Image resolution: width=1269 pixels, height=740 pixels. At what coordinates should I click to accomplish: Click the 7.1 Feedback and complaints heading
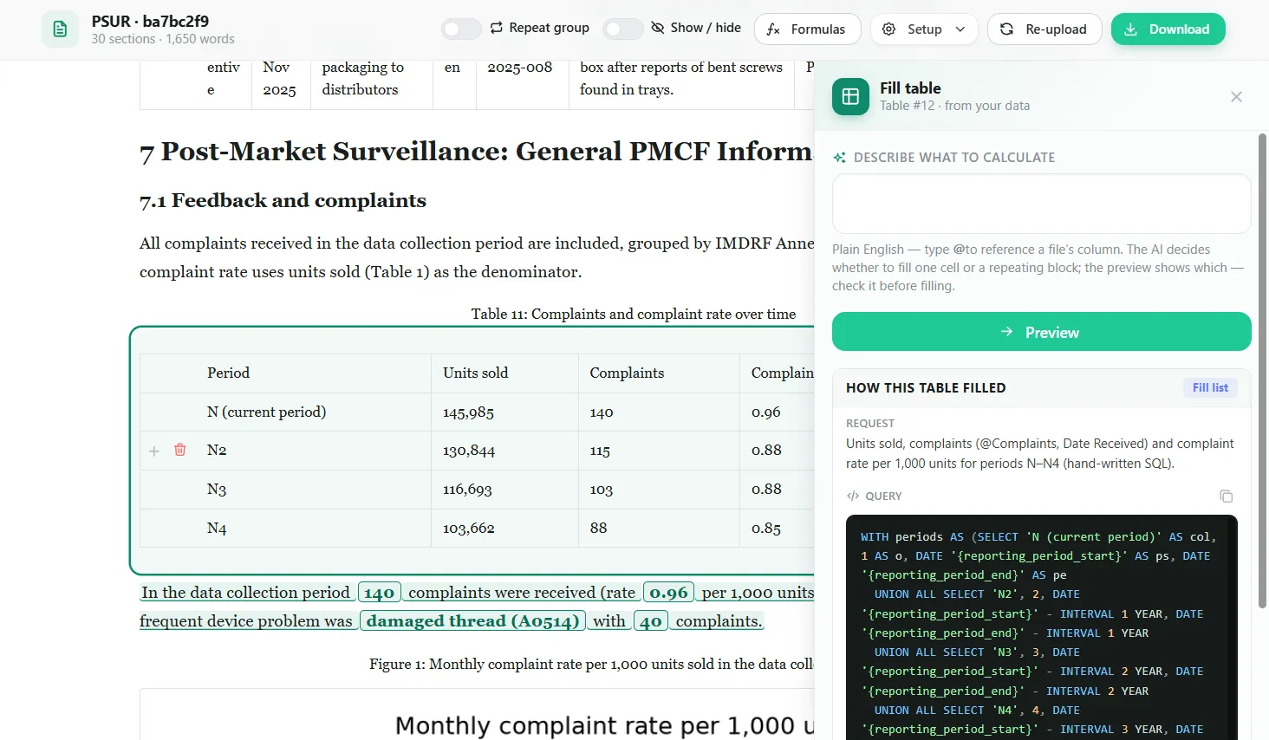[283, 201]
